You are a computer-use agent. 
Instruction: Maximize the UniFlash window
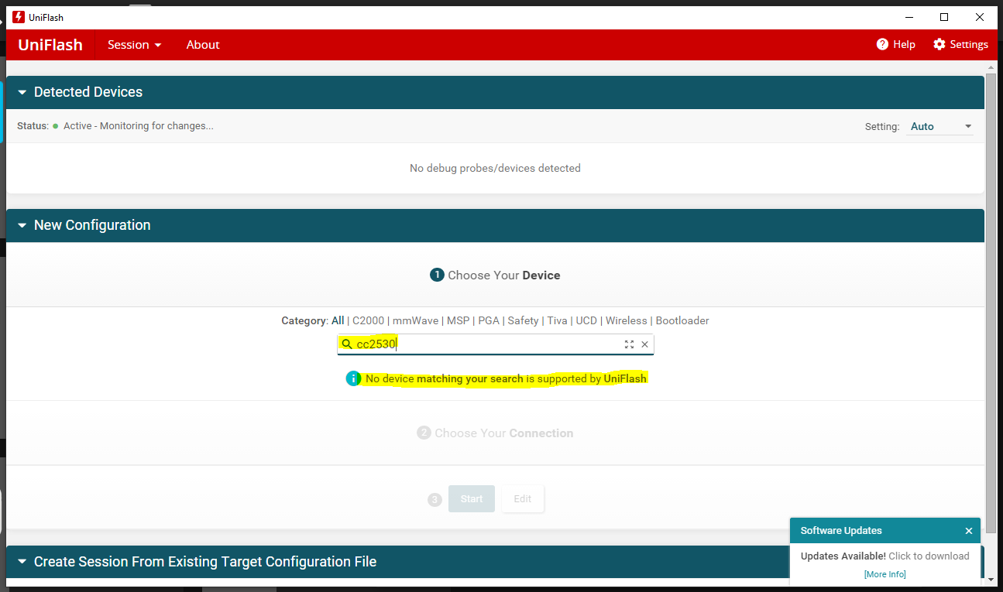[944, 17]
